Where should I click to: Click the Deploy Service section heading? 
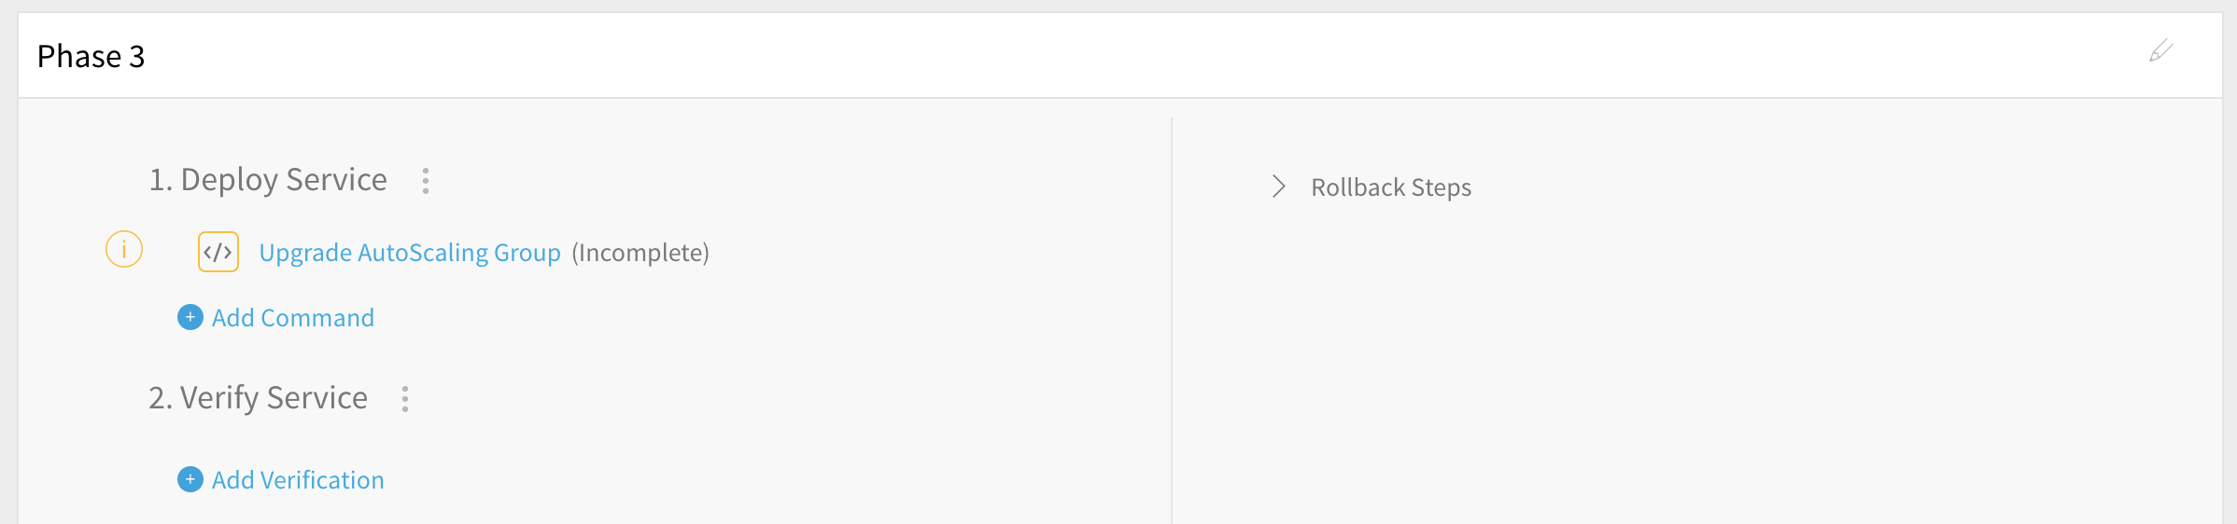coord(268,179)
